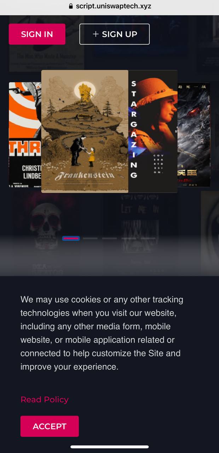Open the Read Policy link

pos(45,400)
